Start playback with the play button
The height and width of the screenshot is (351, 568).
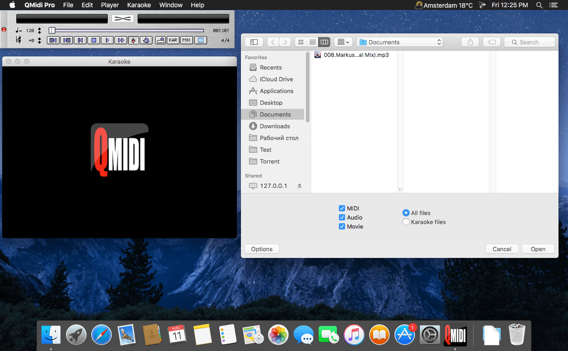point(107,40)
